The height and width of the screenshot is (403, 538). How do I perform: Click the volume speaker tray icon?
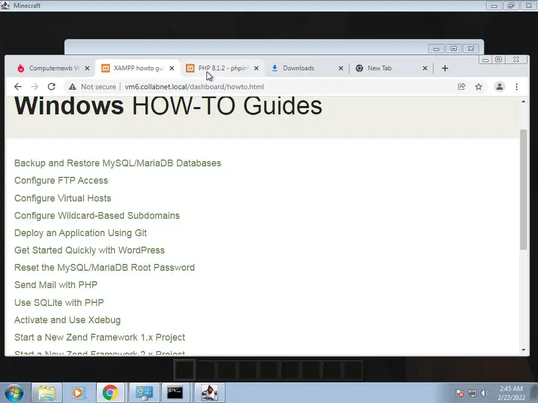(x=484, y=393)
